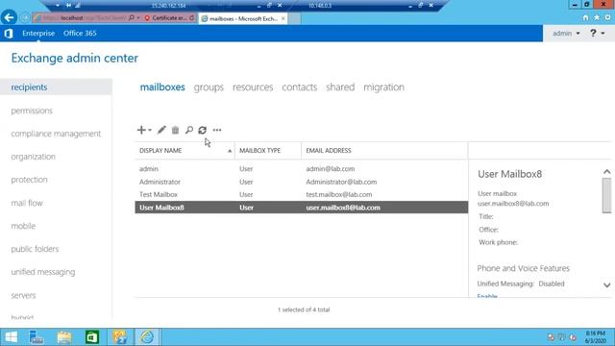Viewport: 615px width, 346px height.
Task: Click the add new mailbox plus icon
Action: tap(141, 130)
